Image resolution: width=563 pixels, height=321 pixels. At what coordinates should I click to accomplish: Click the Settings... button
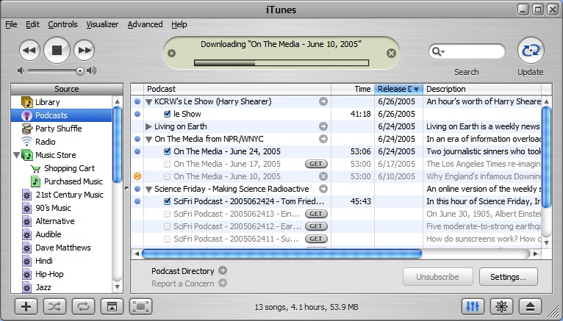[x=508, y=277]
